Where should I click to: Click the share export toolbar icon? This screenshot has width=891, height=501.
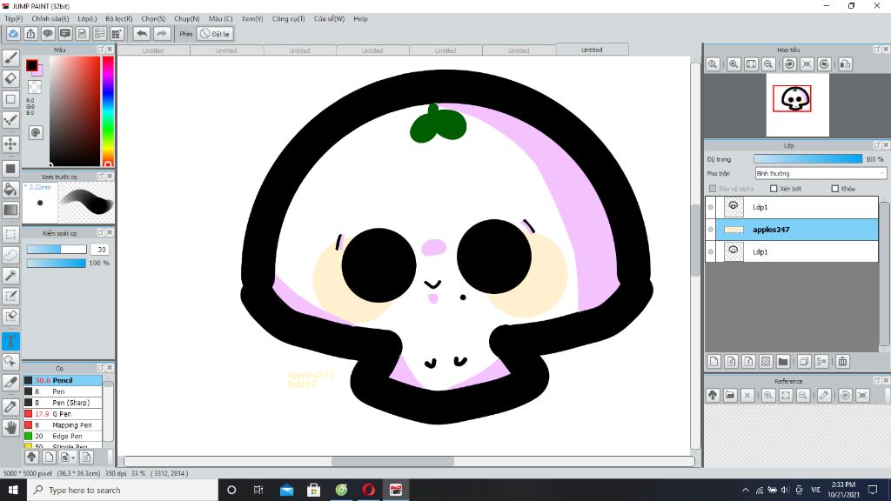pyautogui.click(x=30, y=34)
